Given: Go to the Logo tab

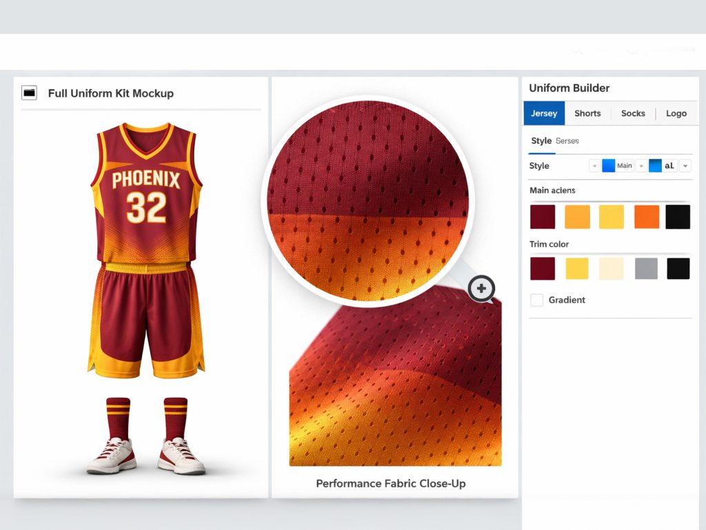Looking at the screenshot, I should tap(676, 113).
